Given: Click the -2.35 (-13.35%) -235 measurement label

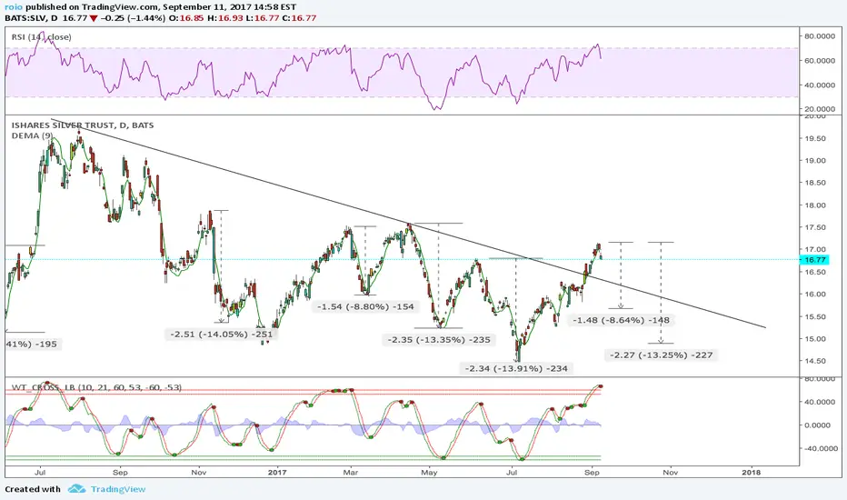Looking at the screenshot, I should [x=439, y=340].
